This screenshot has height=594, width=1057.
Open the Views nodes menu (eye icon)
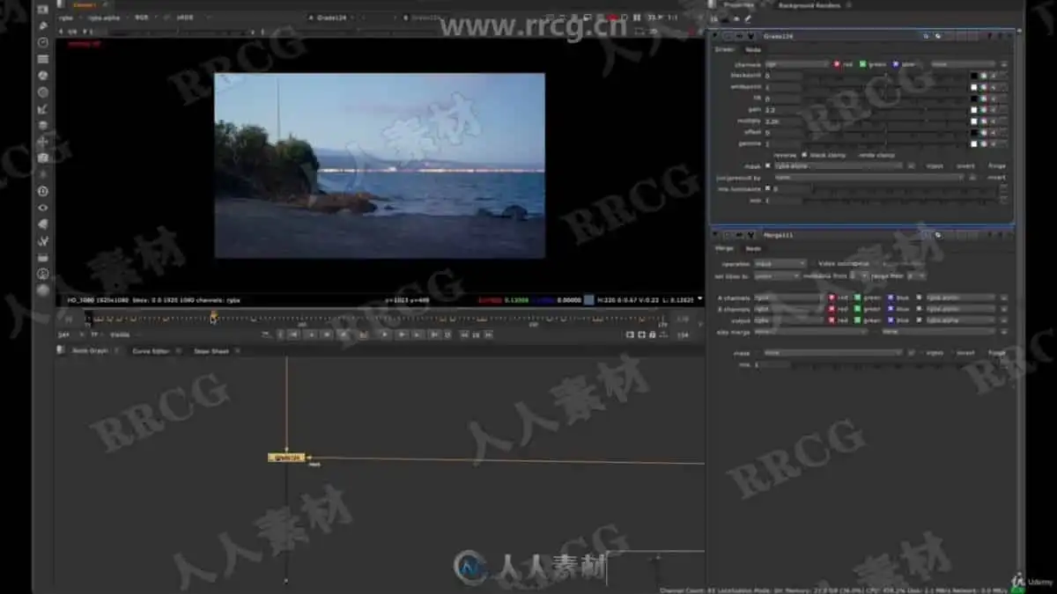(x=42, y=208)
